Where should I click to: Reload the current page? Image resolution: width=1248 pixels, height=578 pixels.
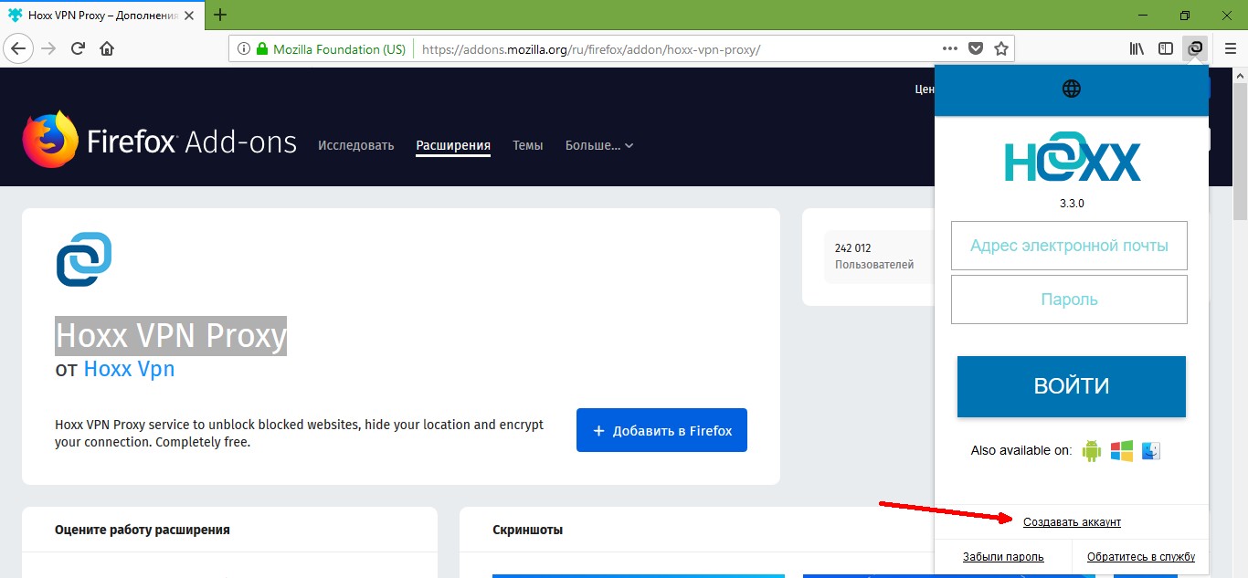click(79, 48)
